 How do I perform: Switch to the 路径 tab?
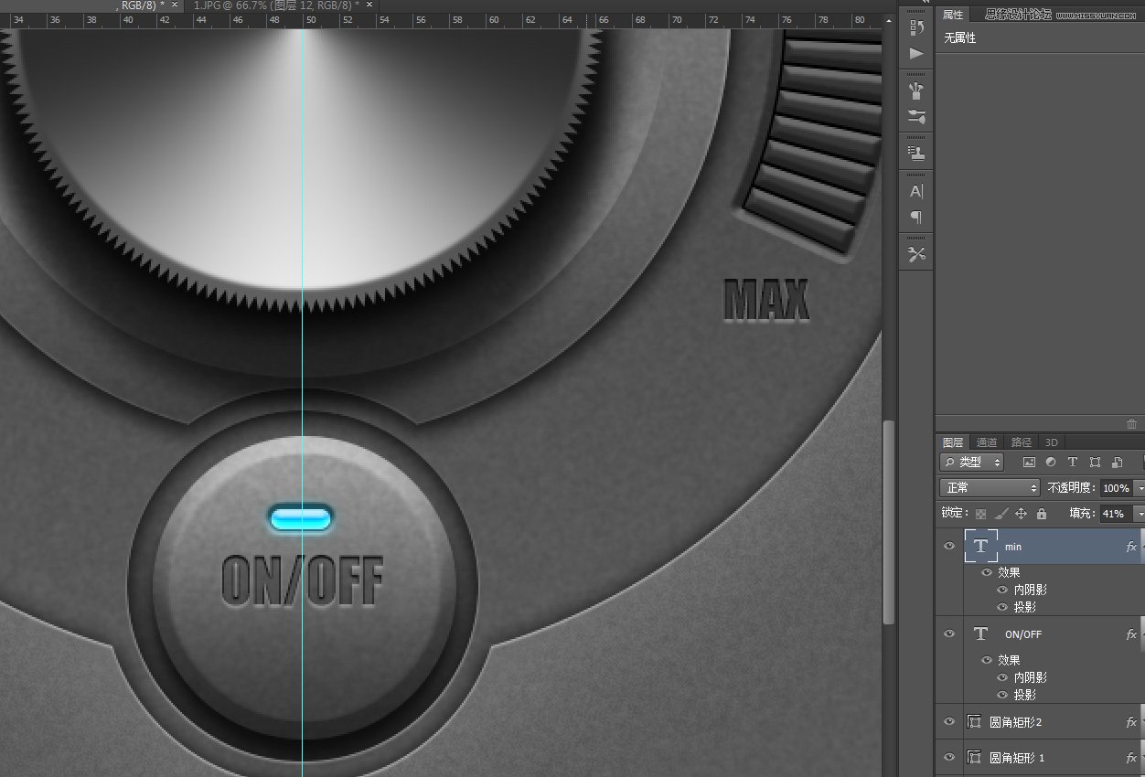[x=1021, y=442]
